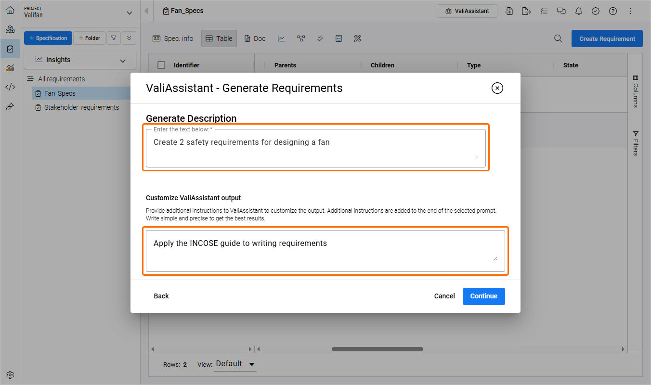Collapse the Insights panel

pyautogui.click(x=123, y=61)
